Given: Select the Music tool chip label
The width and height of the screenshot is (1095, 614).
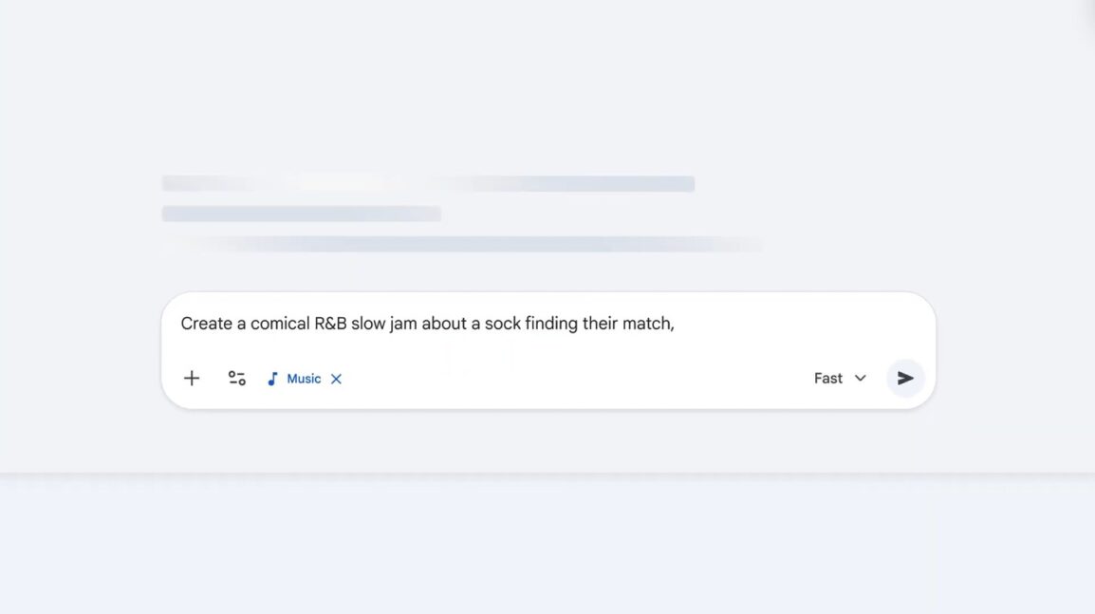Looking at the screenshot, I should click(x=304, y=379).
